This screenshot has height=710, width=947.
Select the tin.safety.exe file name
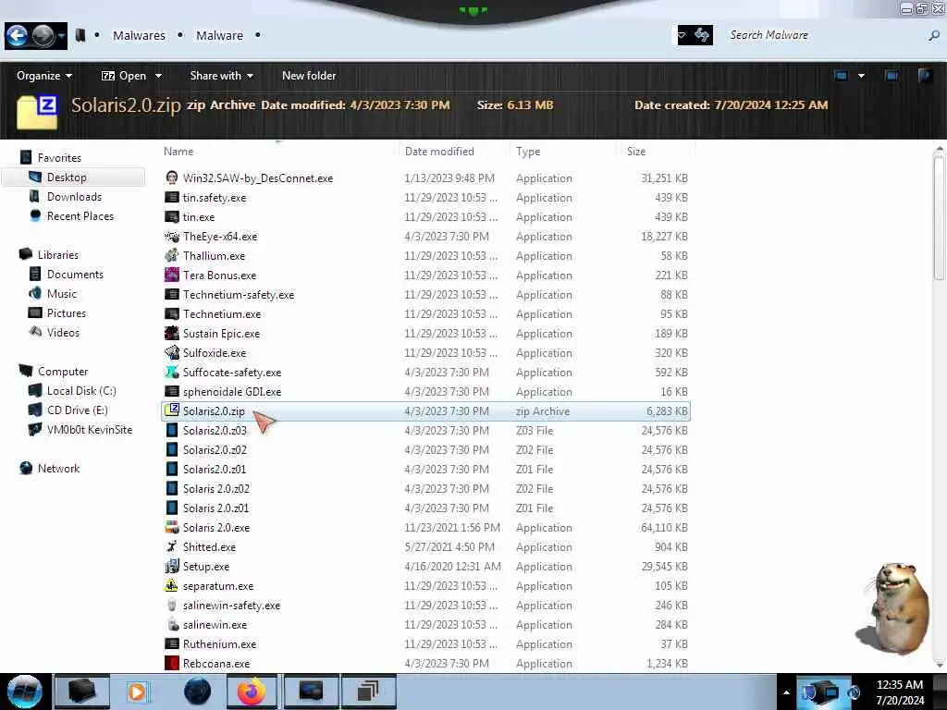pyautogui.click(x=215, y=198)
